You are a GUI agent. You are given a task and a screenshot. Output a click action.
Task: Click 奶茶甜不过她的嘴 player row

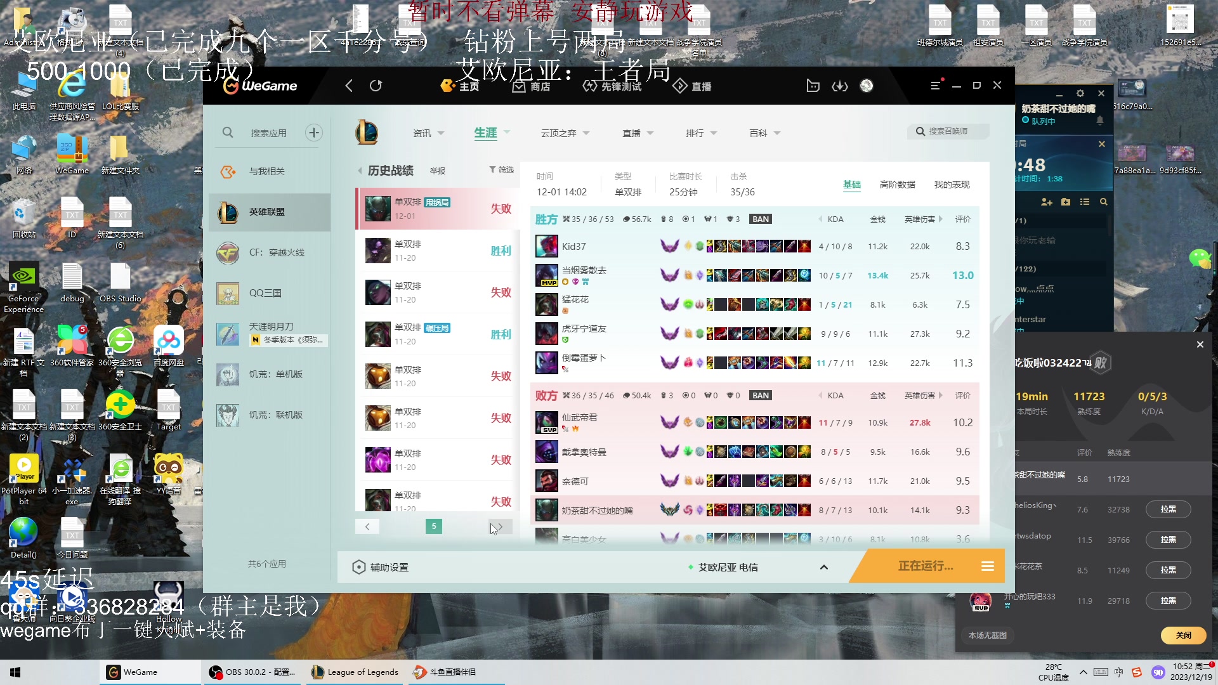tap(755, 510)
